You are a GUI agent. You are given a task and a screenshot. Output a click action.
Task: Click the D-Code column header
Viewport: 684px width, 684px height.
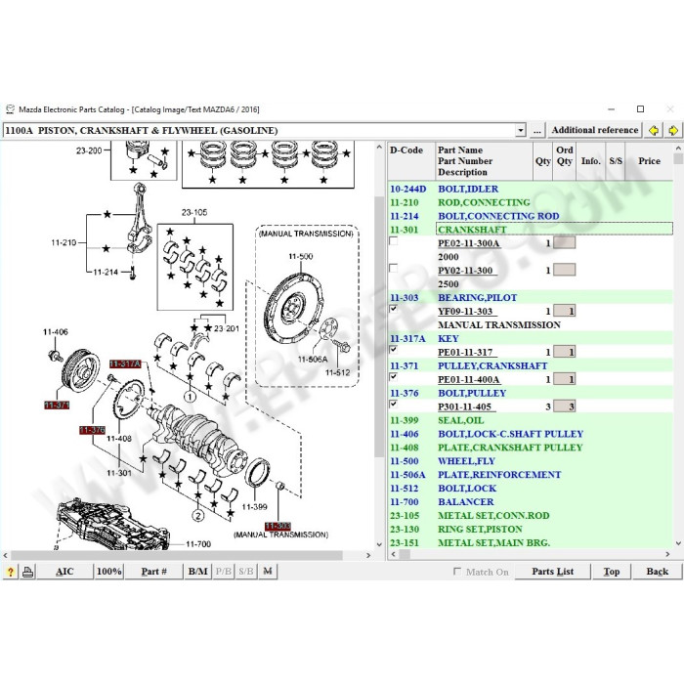(411, 161)
